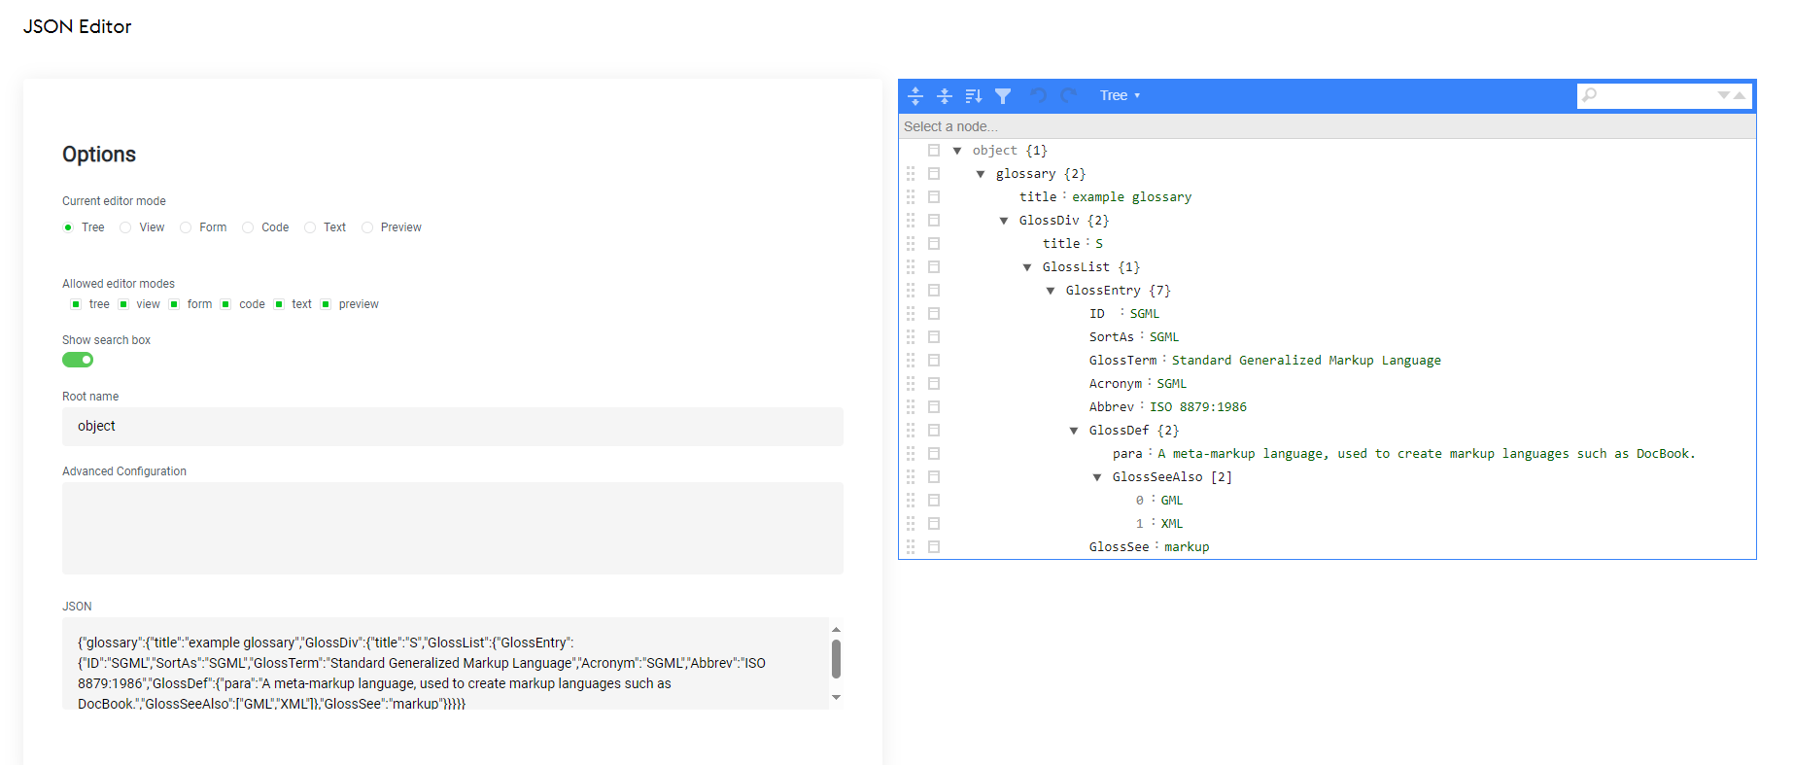The image size is (1794, 765).
Task: Click the drag handle beside GlossDiv
Action: tap(911, 221)
